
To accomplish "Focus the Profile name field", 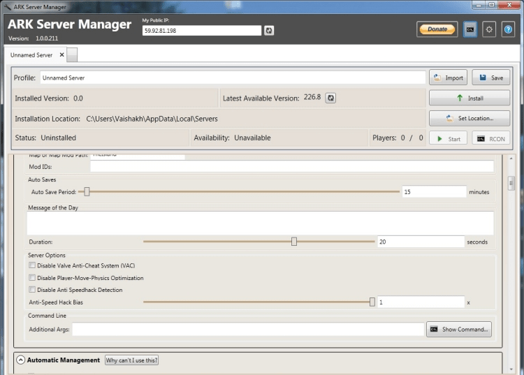I will [x=233, y=78].
